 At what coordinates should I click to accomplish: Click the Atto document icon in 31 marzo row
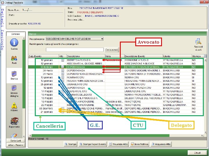(62, 74)
